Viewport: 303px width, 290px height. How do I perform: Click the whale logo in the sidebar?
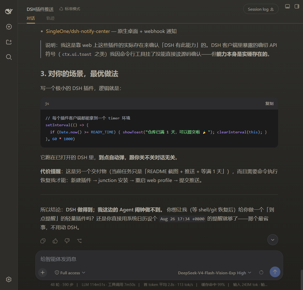pyautogui.click(x=9, y=11)
